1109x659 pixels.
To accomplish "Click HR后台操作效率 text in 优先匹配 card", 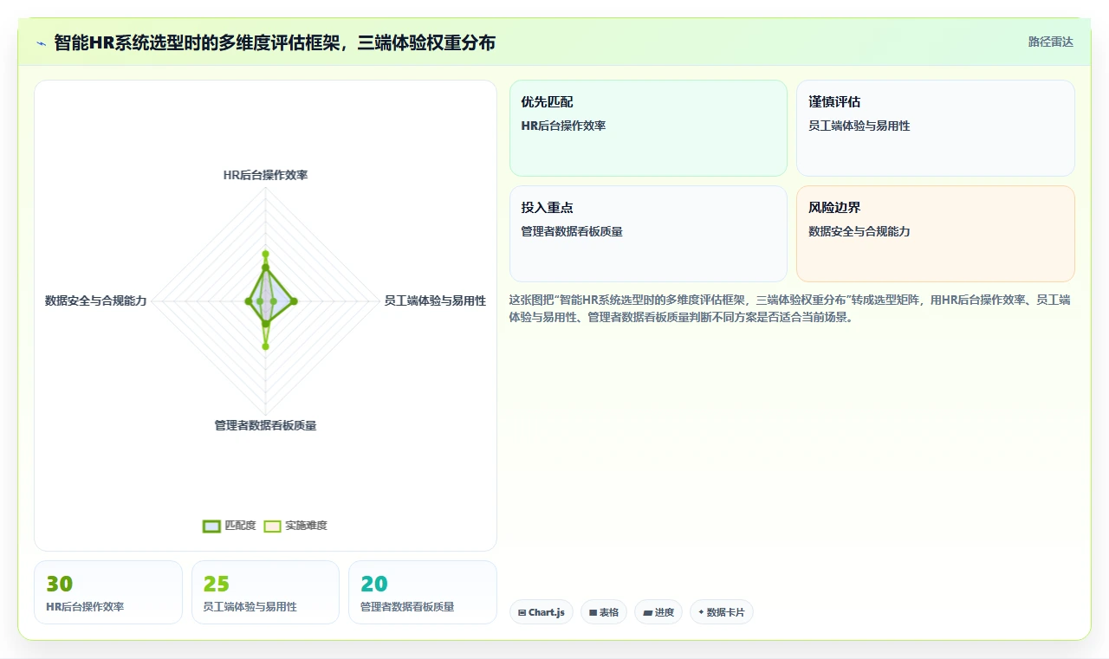I will click(563, 126).
